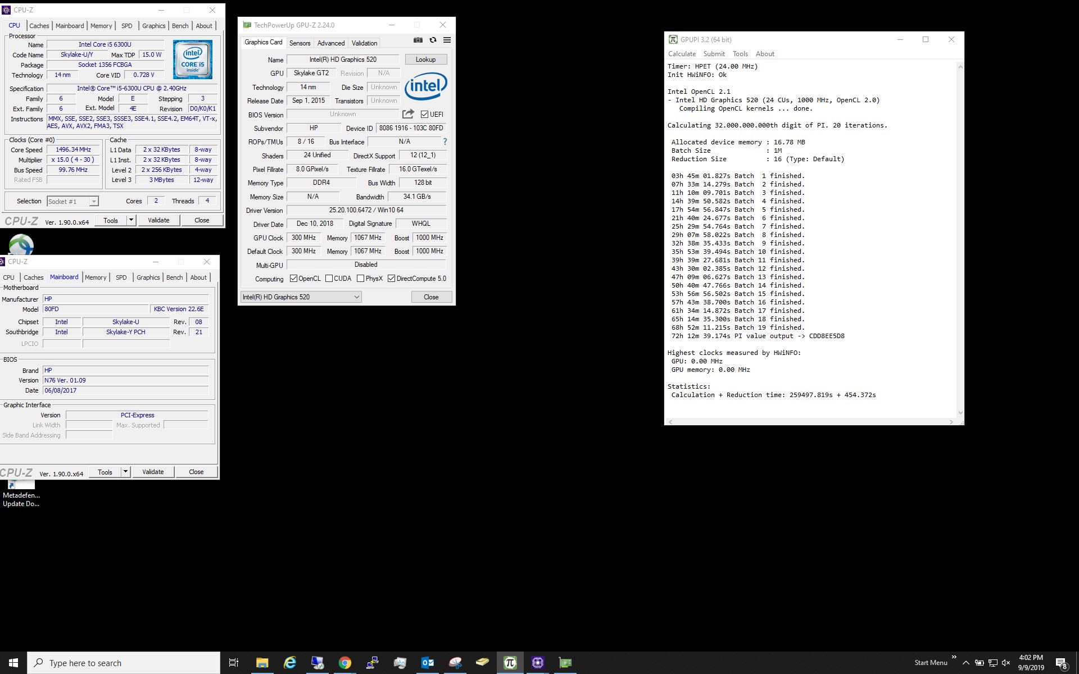Viewport: 1079px width, 674px height.
Task: Click the GPU-Z screenshot camera icon
Action: [418, 40]
